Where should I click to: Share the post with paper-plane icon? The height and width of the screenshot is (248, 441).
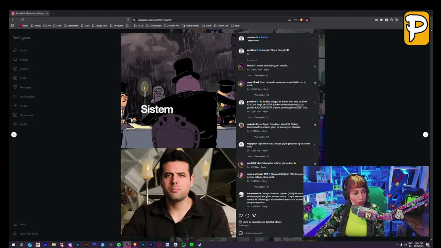click(x=254, y=216)
